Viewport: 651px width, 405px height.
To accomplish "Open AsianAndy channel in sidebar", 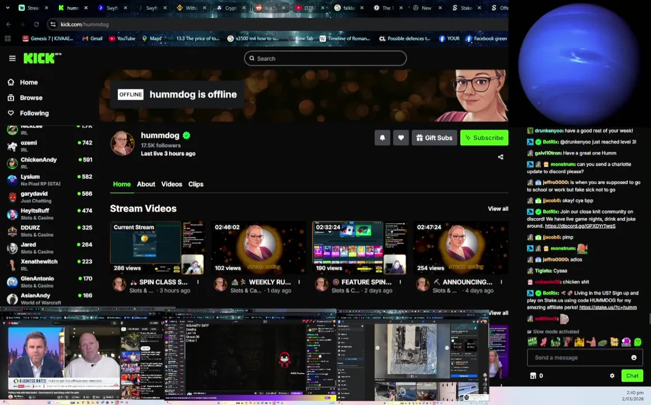I will point(50,299).
